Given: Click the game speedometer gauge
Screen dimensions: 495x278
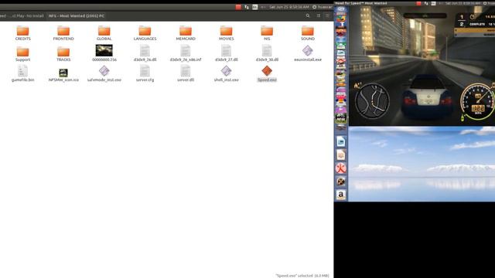Looking at the screenshot, I should [x=478, y=103].
